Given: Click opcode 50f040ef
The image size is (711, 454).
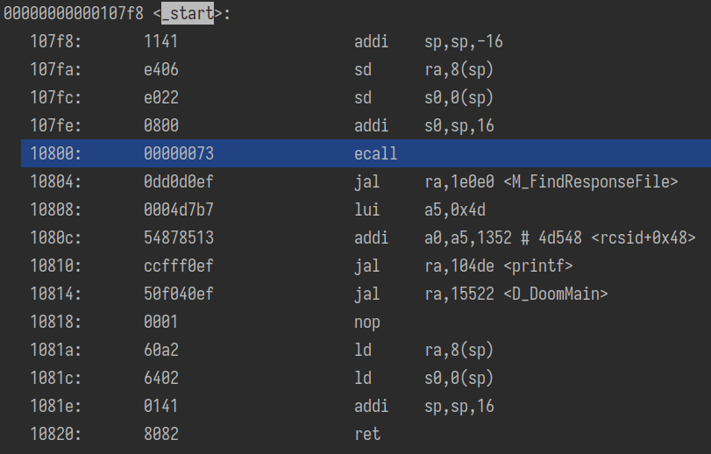Looking at the screenshot, I should click(179, 294).
